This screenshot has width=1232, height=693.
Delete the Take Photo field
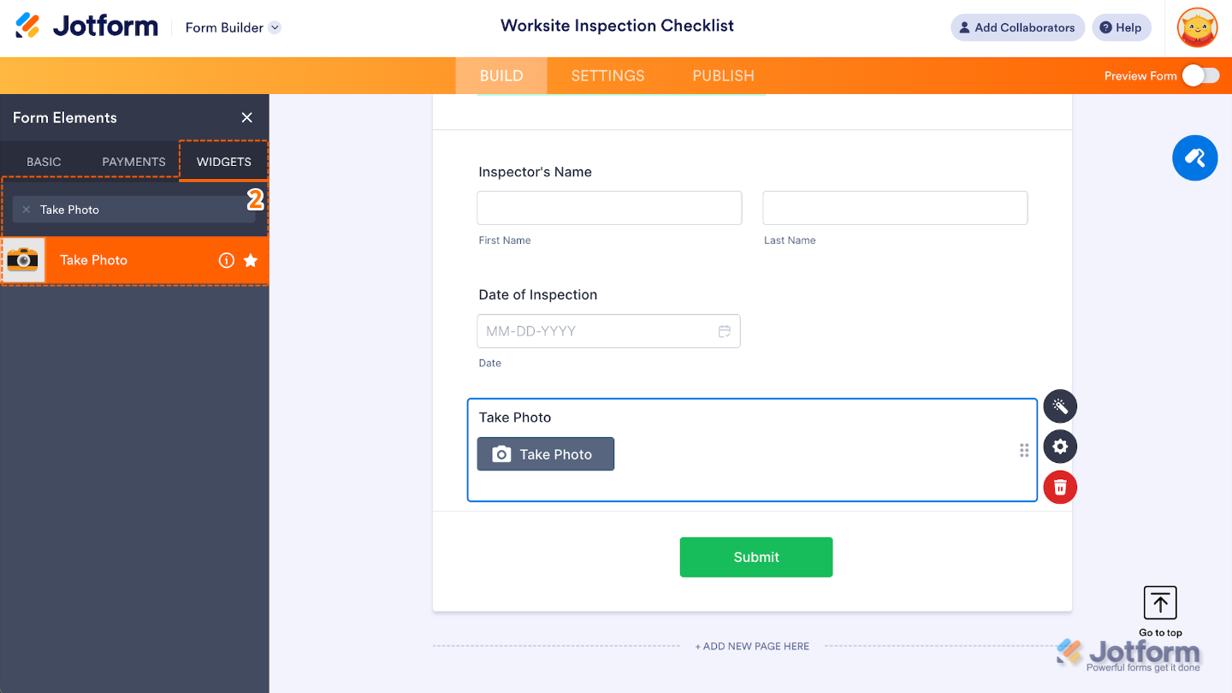(1060, 488)
